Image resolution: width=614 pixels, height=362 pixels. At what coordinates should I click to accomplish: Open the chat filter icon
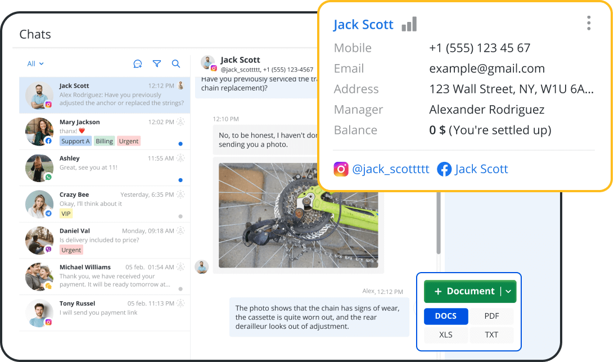(x=157, y=64)
